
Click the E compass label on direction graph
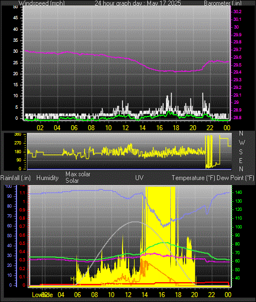[241, 160]
